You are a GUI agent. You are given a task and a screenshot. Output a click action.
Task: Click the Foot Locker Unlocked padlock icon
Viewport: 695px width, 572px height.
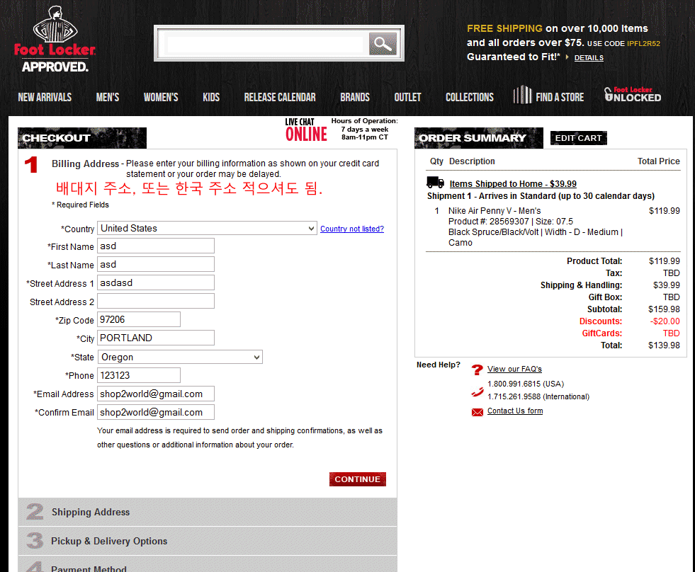click(609, 94)
